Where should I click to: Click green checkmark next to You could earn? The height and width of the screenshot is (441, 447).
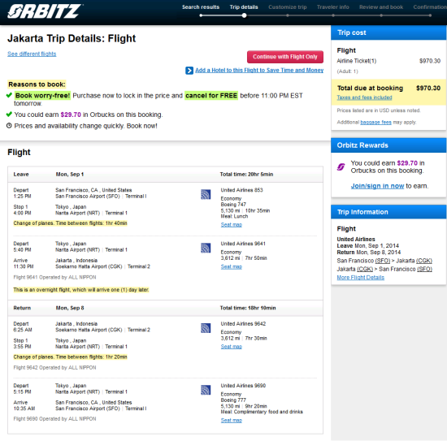point(9,115)
